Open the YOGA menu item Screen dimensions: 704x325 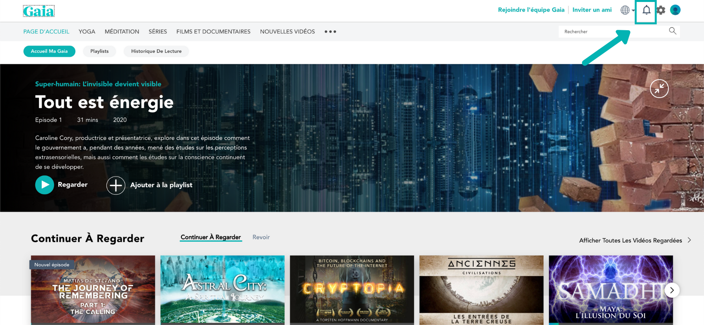click(x=87, y=31)
